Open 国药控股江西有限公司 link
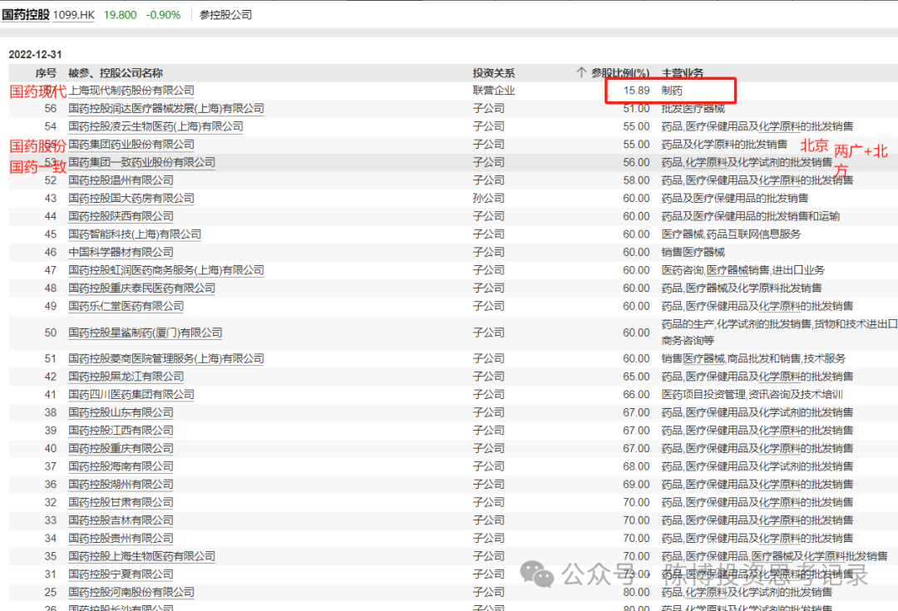 coord(121,430)
